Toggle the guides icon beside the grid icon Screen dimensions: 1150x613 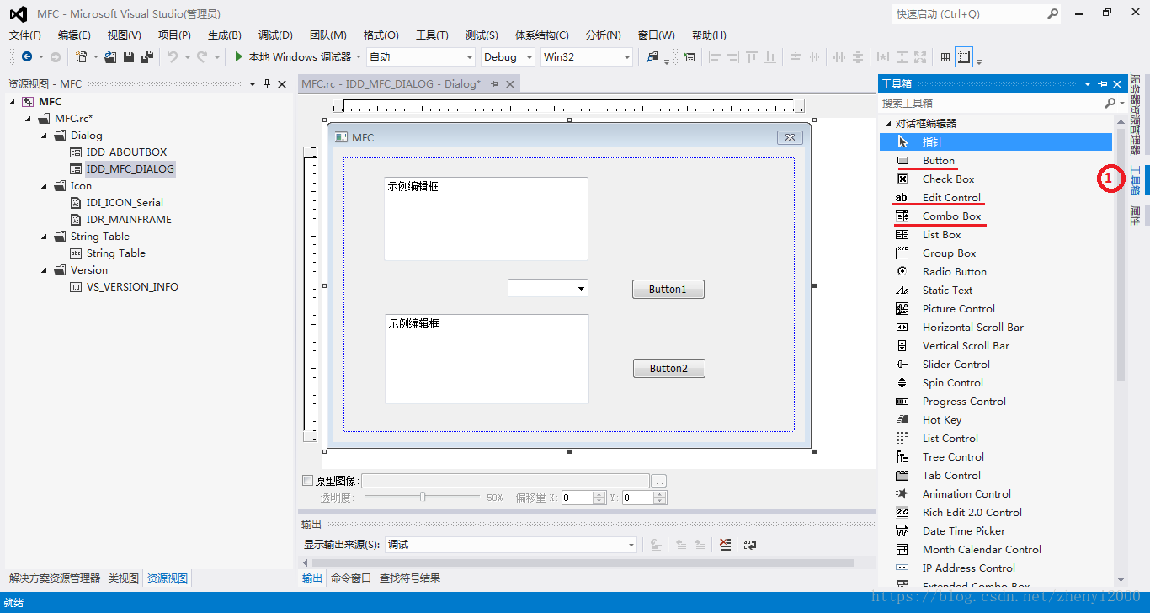click(964, 57)
